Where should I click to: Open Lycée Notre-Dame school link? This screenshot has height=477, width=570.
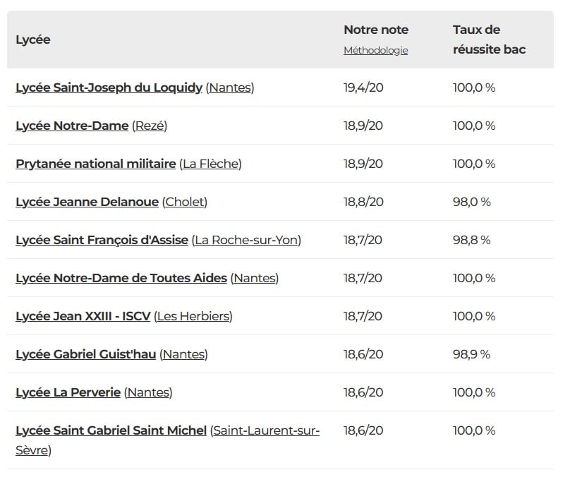click(72, 126)
